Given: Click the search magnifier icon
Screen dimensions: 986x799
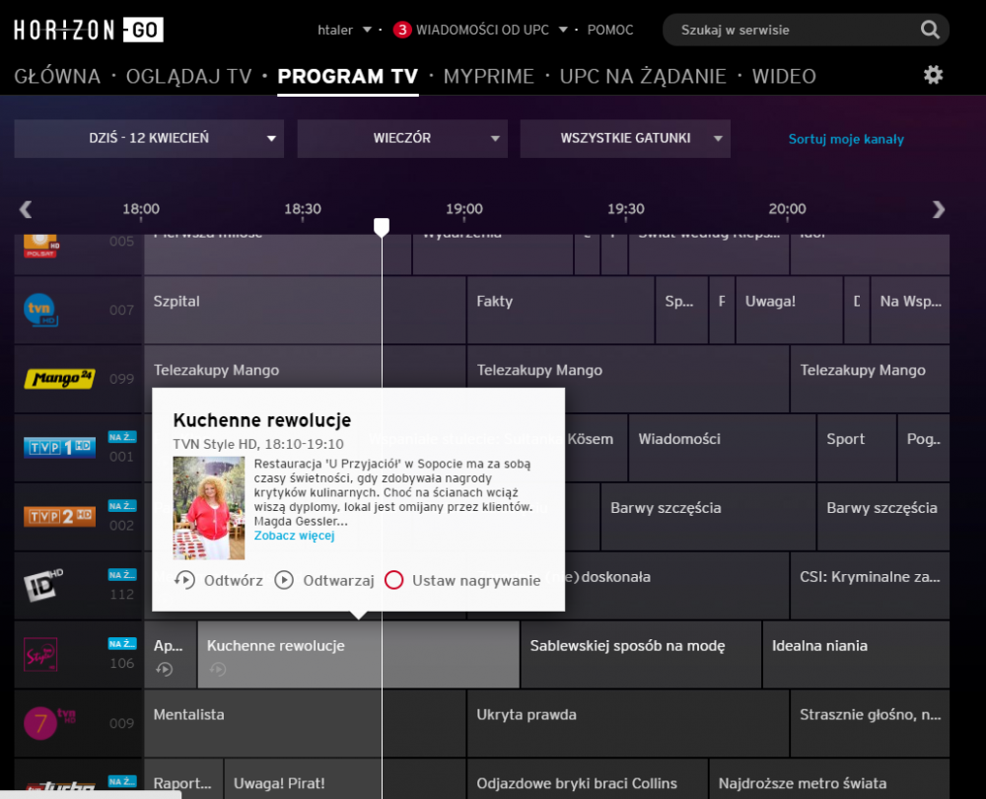Looking at the screenshot, I should click(930, 30).
